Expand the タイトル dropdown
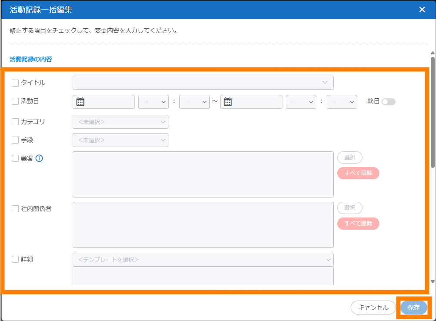Image resolution: width=436 pixels, height=321 pixels. (203, 83)
